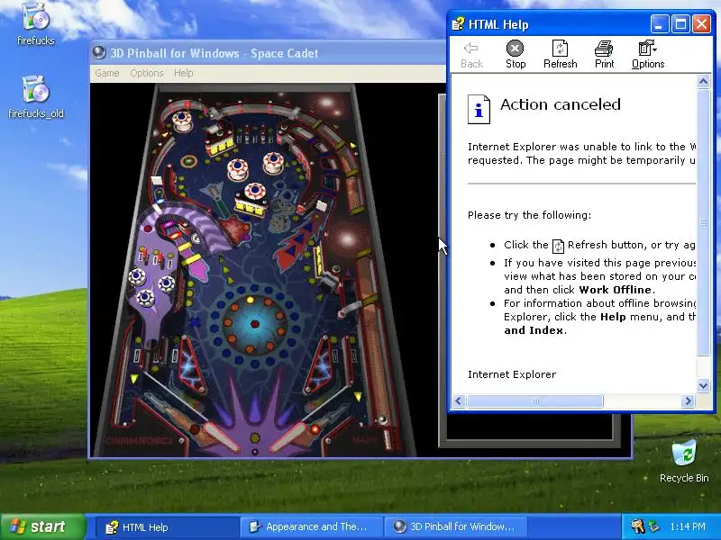
Task: Click the plunger ball at table bottom right
Action: 382,420
